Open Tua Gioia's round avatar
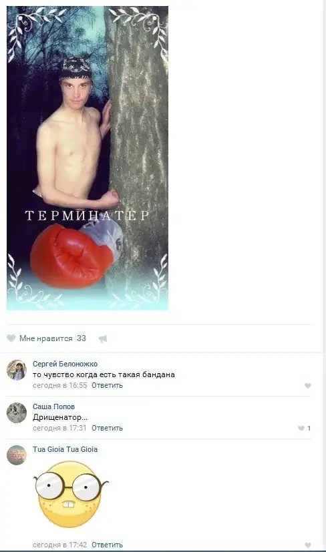Screen dimensions: 326x552 (17, 455)
